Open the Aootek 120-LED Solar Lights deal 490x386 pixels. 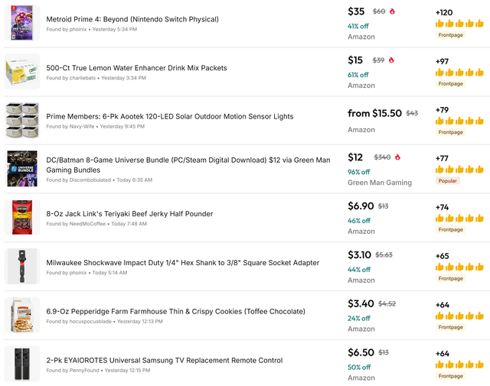tap(170, 116)
